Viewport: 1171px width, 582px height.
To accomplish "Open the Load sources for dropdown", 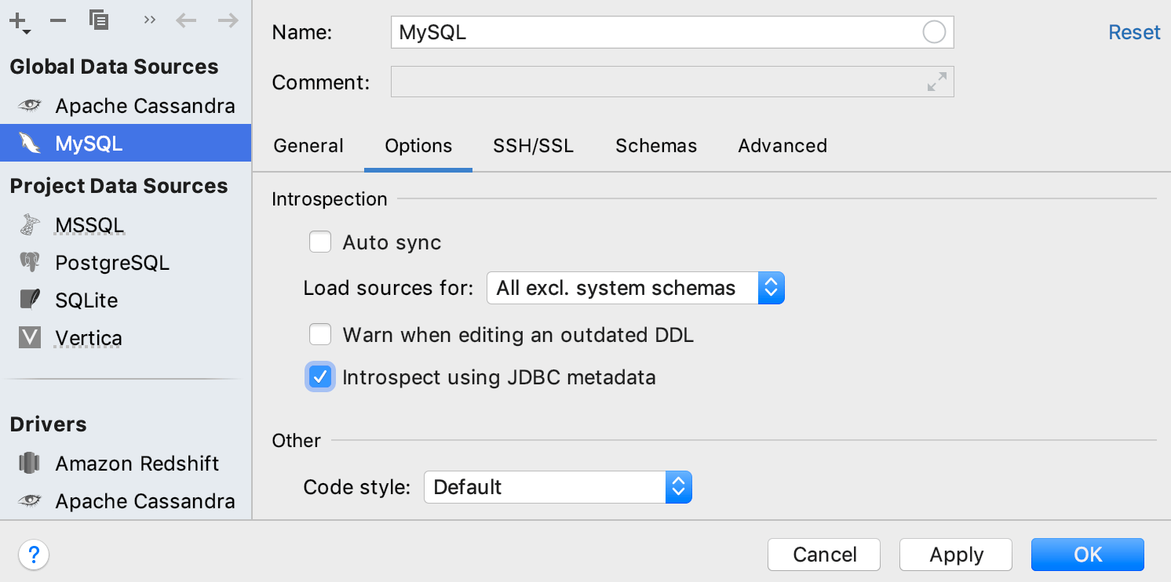I will 636,289.
